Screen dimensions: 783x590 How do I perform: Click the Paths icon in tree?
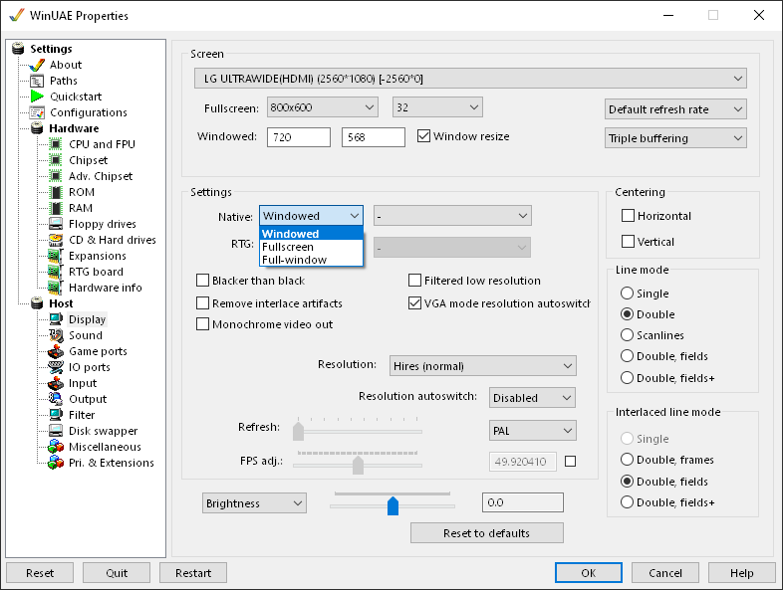click(37, 81)
